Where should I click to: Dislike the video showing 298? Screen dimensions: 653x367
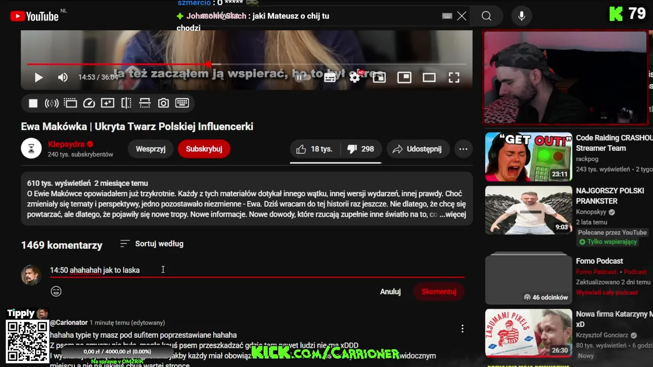point(361,149)
